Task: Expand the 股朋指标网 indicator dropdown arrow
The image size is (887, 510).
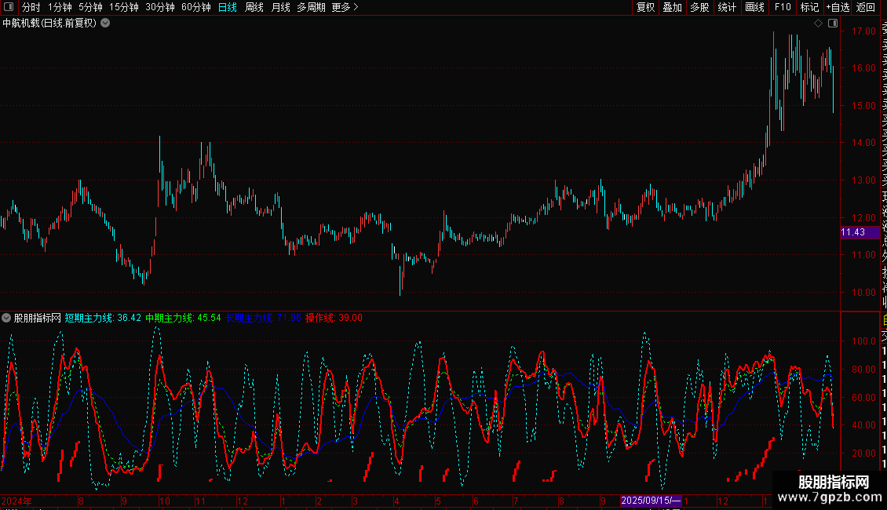Action: 6,318
